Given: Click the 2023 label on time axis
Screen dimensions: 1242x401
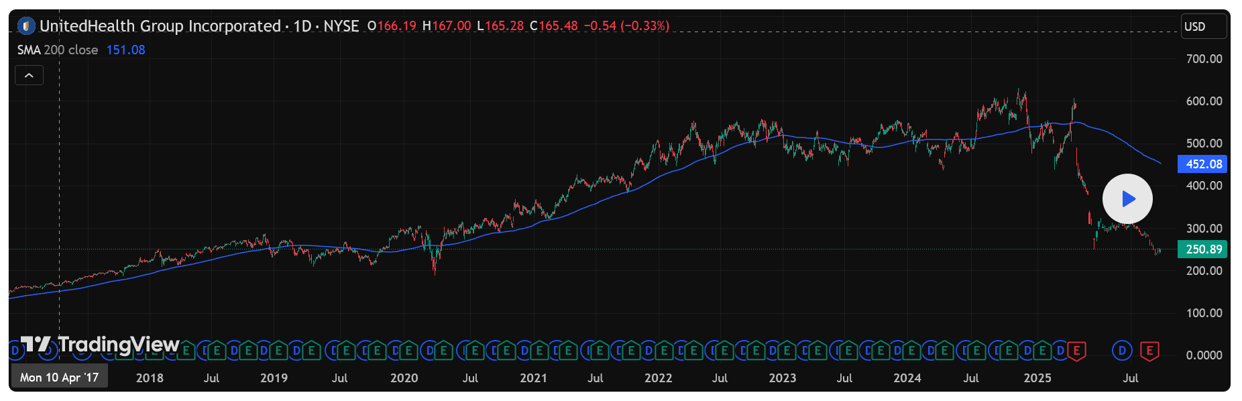Looking at the screenshot, I should click(782, 378).
